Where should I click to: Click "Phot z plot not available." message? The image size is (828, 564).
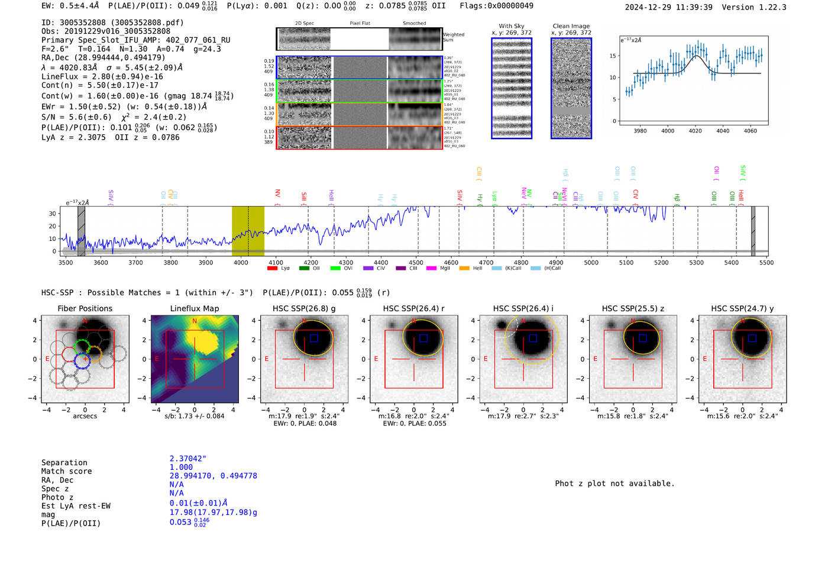(614, 484)
